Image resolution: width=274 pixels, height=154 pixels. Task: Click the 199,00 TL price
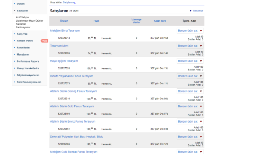point(92,144)
